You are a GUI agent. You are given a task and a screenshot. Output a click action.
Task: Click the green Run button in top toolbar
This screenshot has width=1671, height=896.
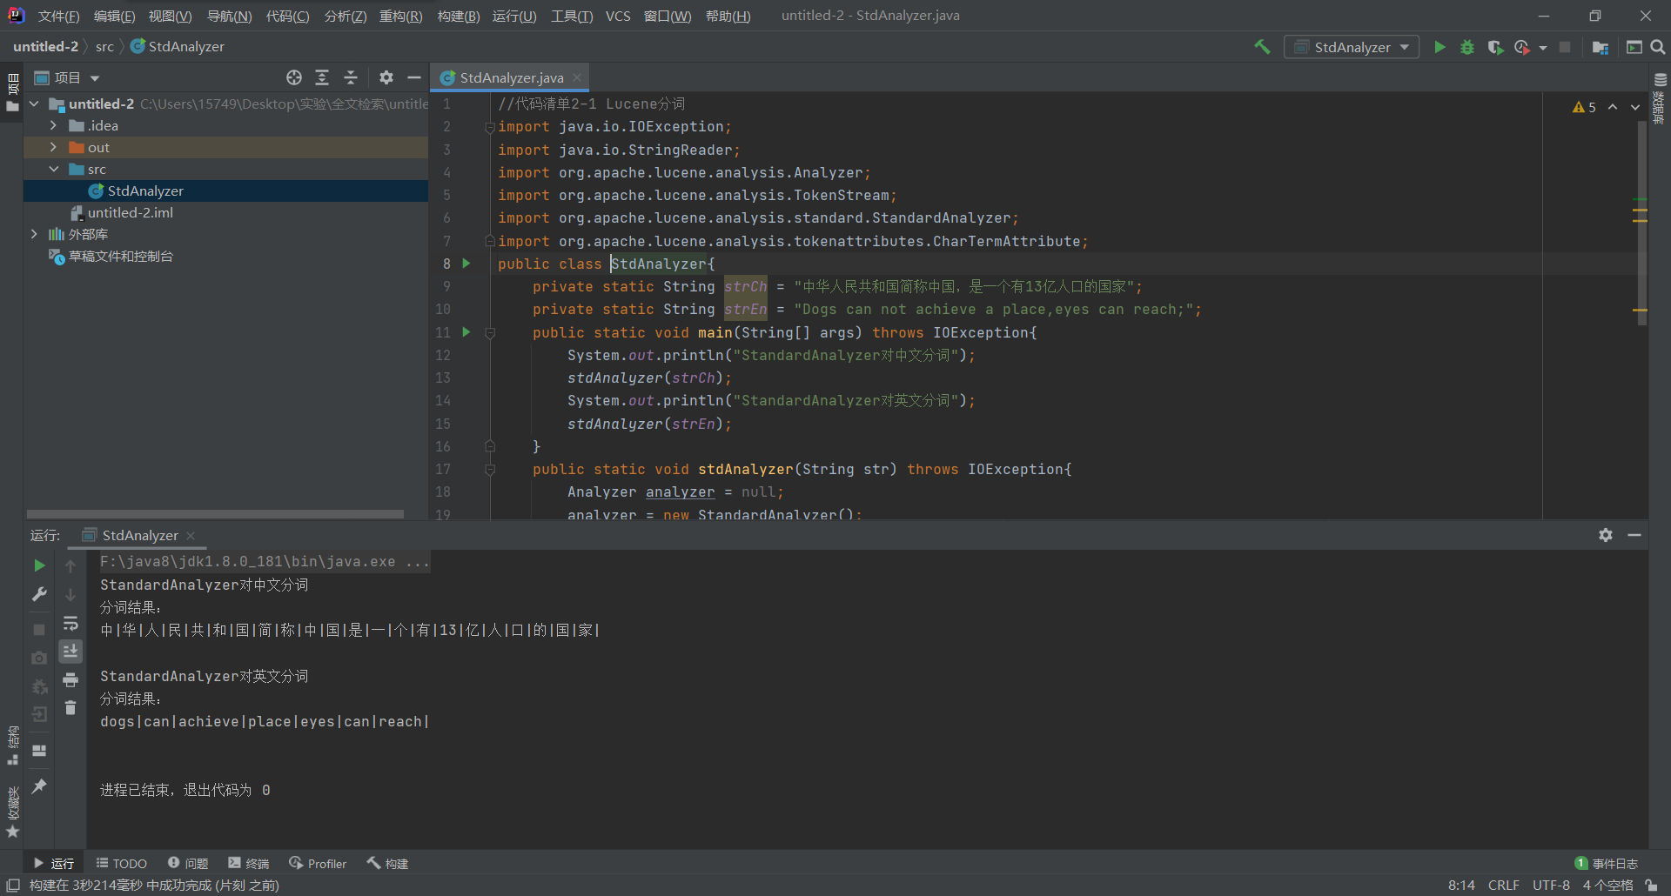(1439, 47)
